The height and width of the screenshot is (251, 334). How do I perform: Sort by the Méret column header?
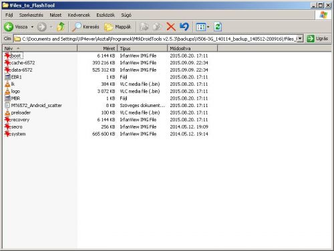pyautogui.click(x=98, y=48)
